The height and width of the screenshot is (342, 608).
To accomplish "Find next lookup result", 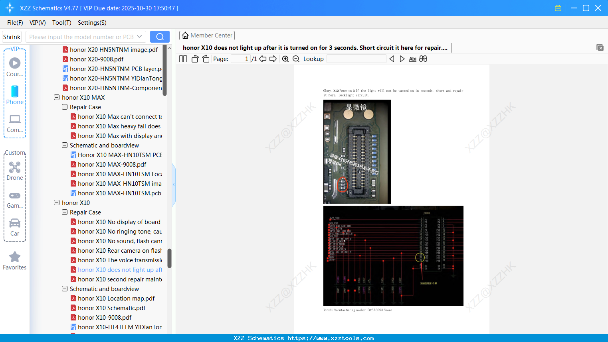I will (x=402, y=59).
